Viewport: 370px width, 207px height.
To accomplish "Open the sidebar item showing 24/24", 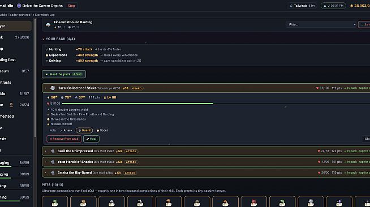I will (x=16, y=105).
